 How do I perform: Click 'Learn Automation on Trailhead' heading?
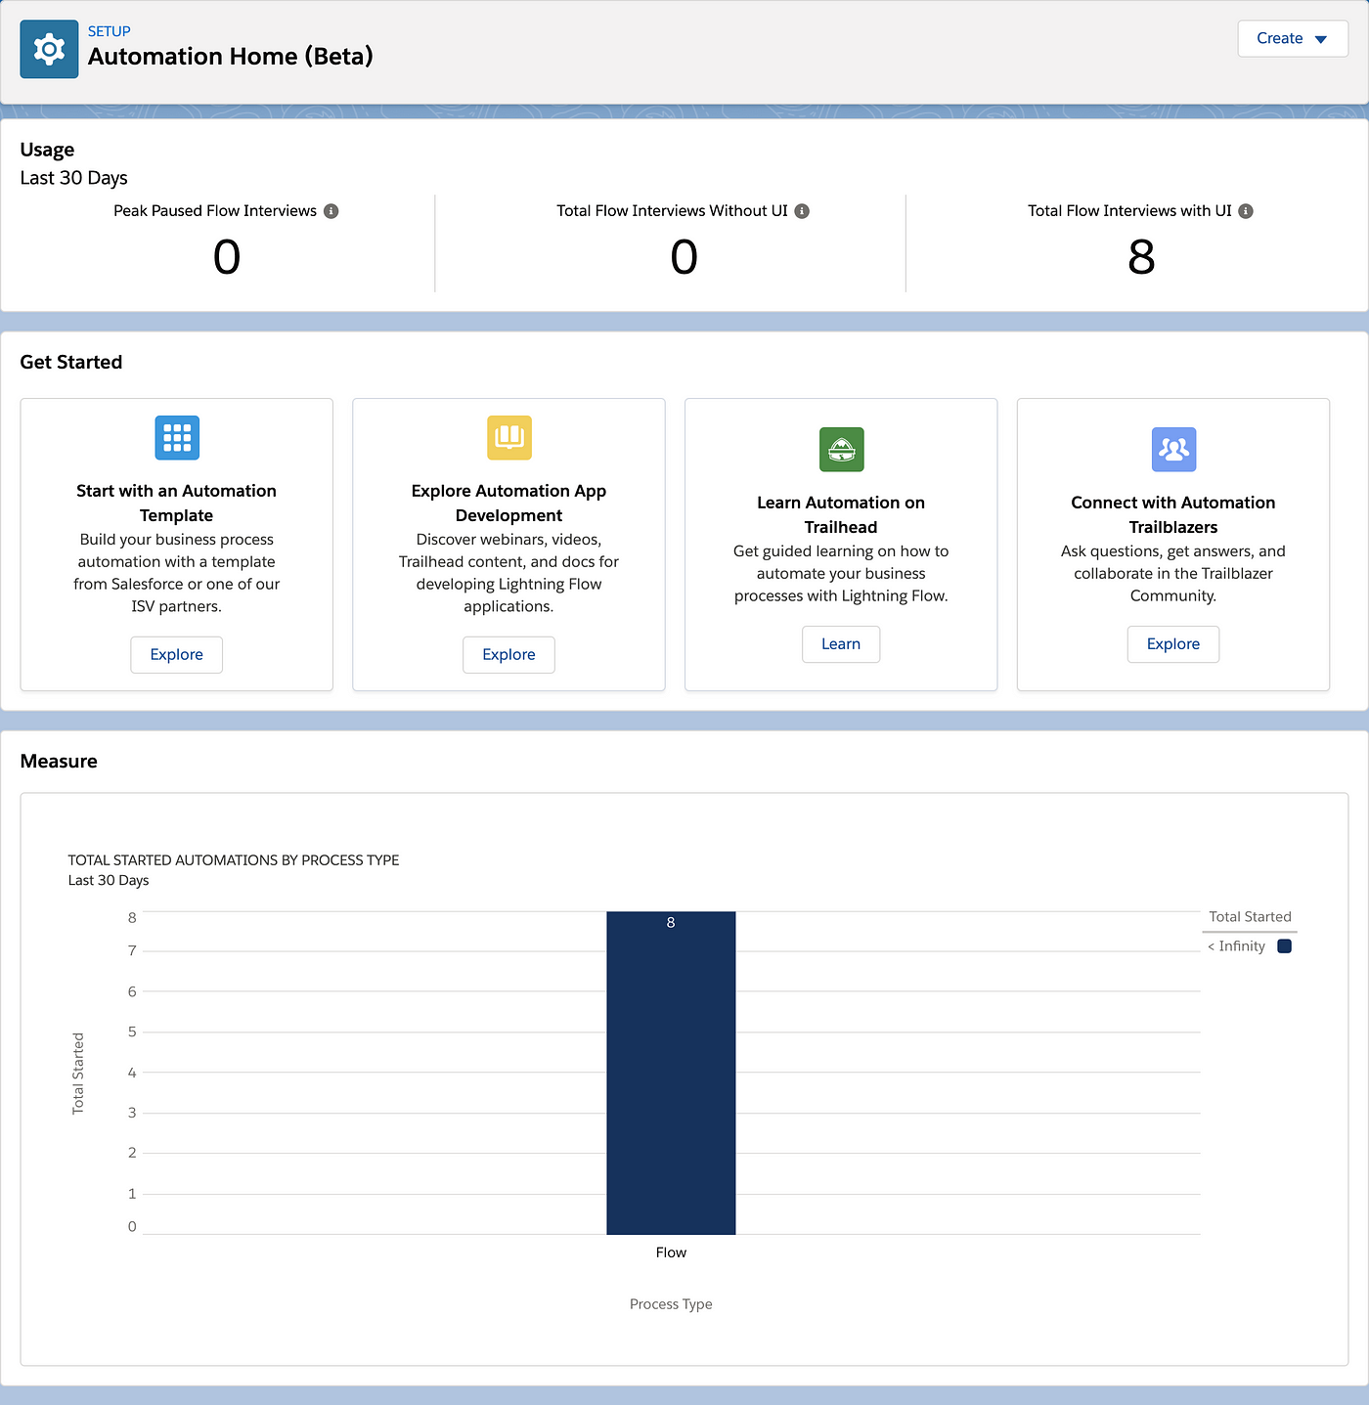coord(841,514)
